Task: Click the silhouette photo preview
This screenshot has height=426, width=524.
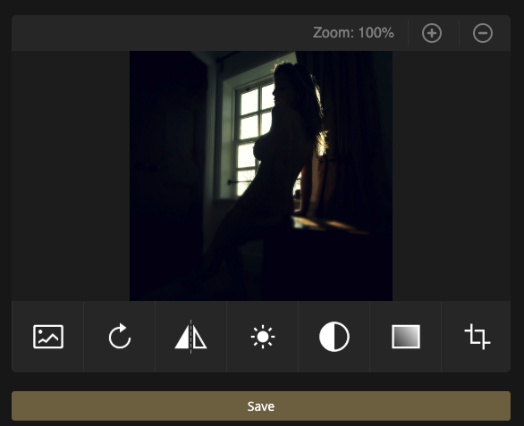Action: click(x=261, y=176)
